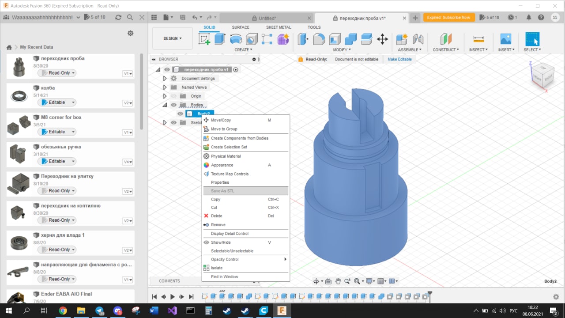Open data panel settings gear
The height and width of the screenshot is (318, 565).
130,34
